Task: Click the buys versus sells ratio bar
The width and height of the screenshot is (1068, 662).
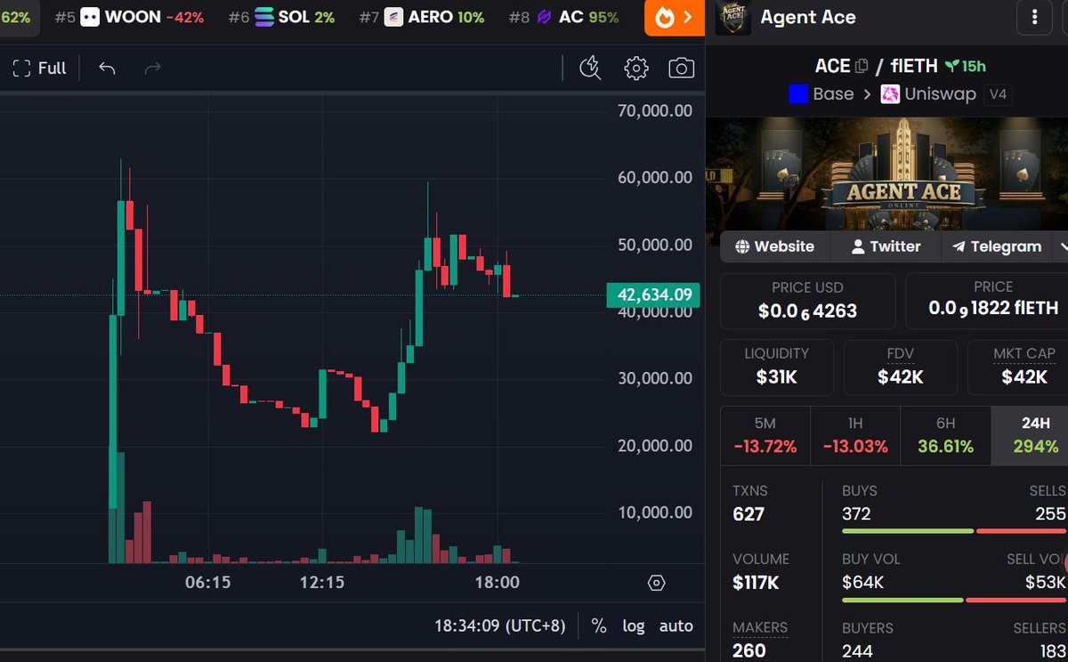Action: click(x=954, y=531)
